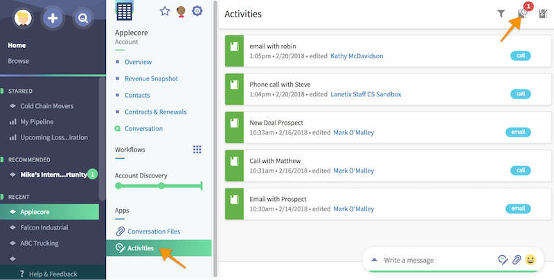Expand the message box arrow
Viewport: 554px width, 280px height.
click(375, 260)
